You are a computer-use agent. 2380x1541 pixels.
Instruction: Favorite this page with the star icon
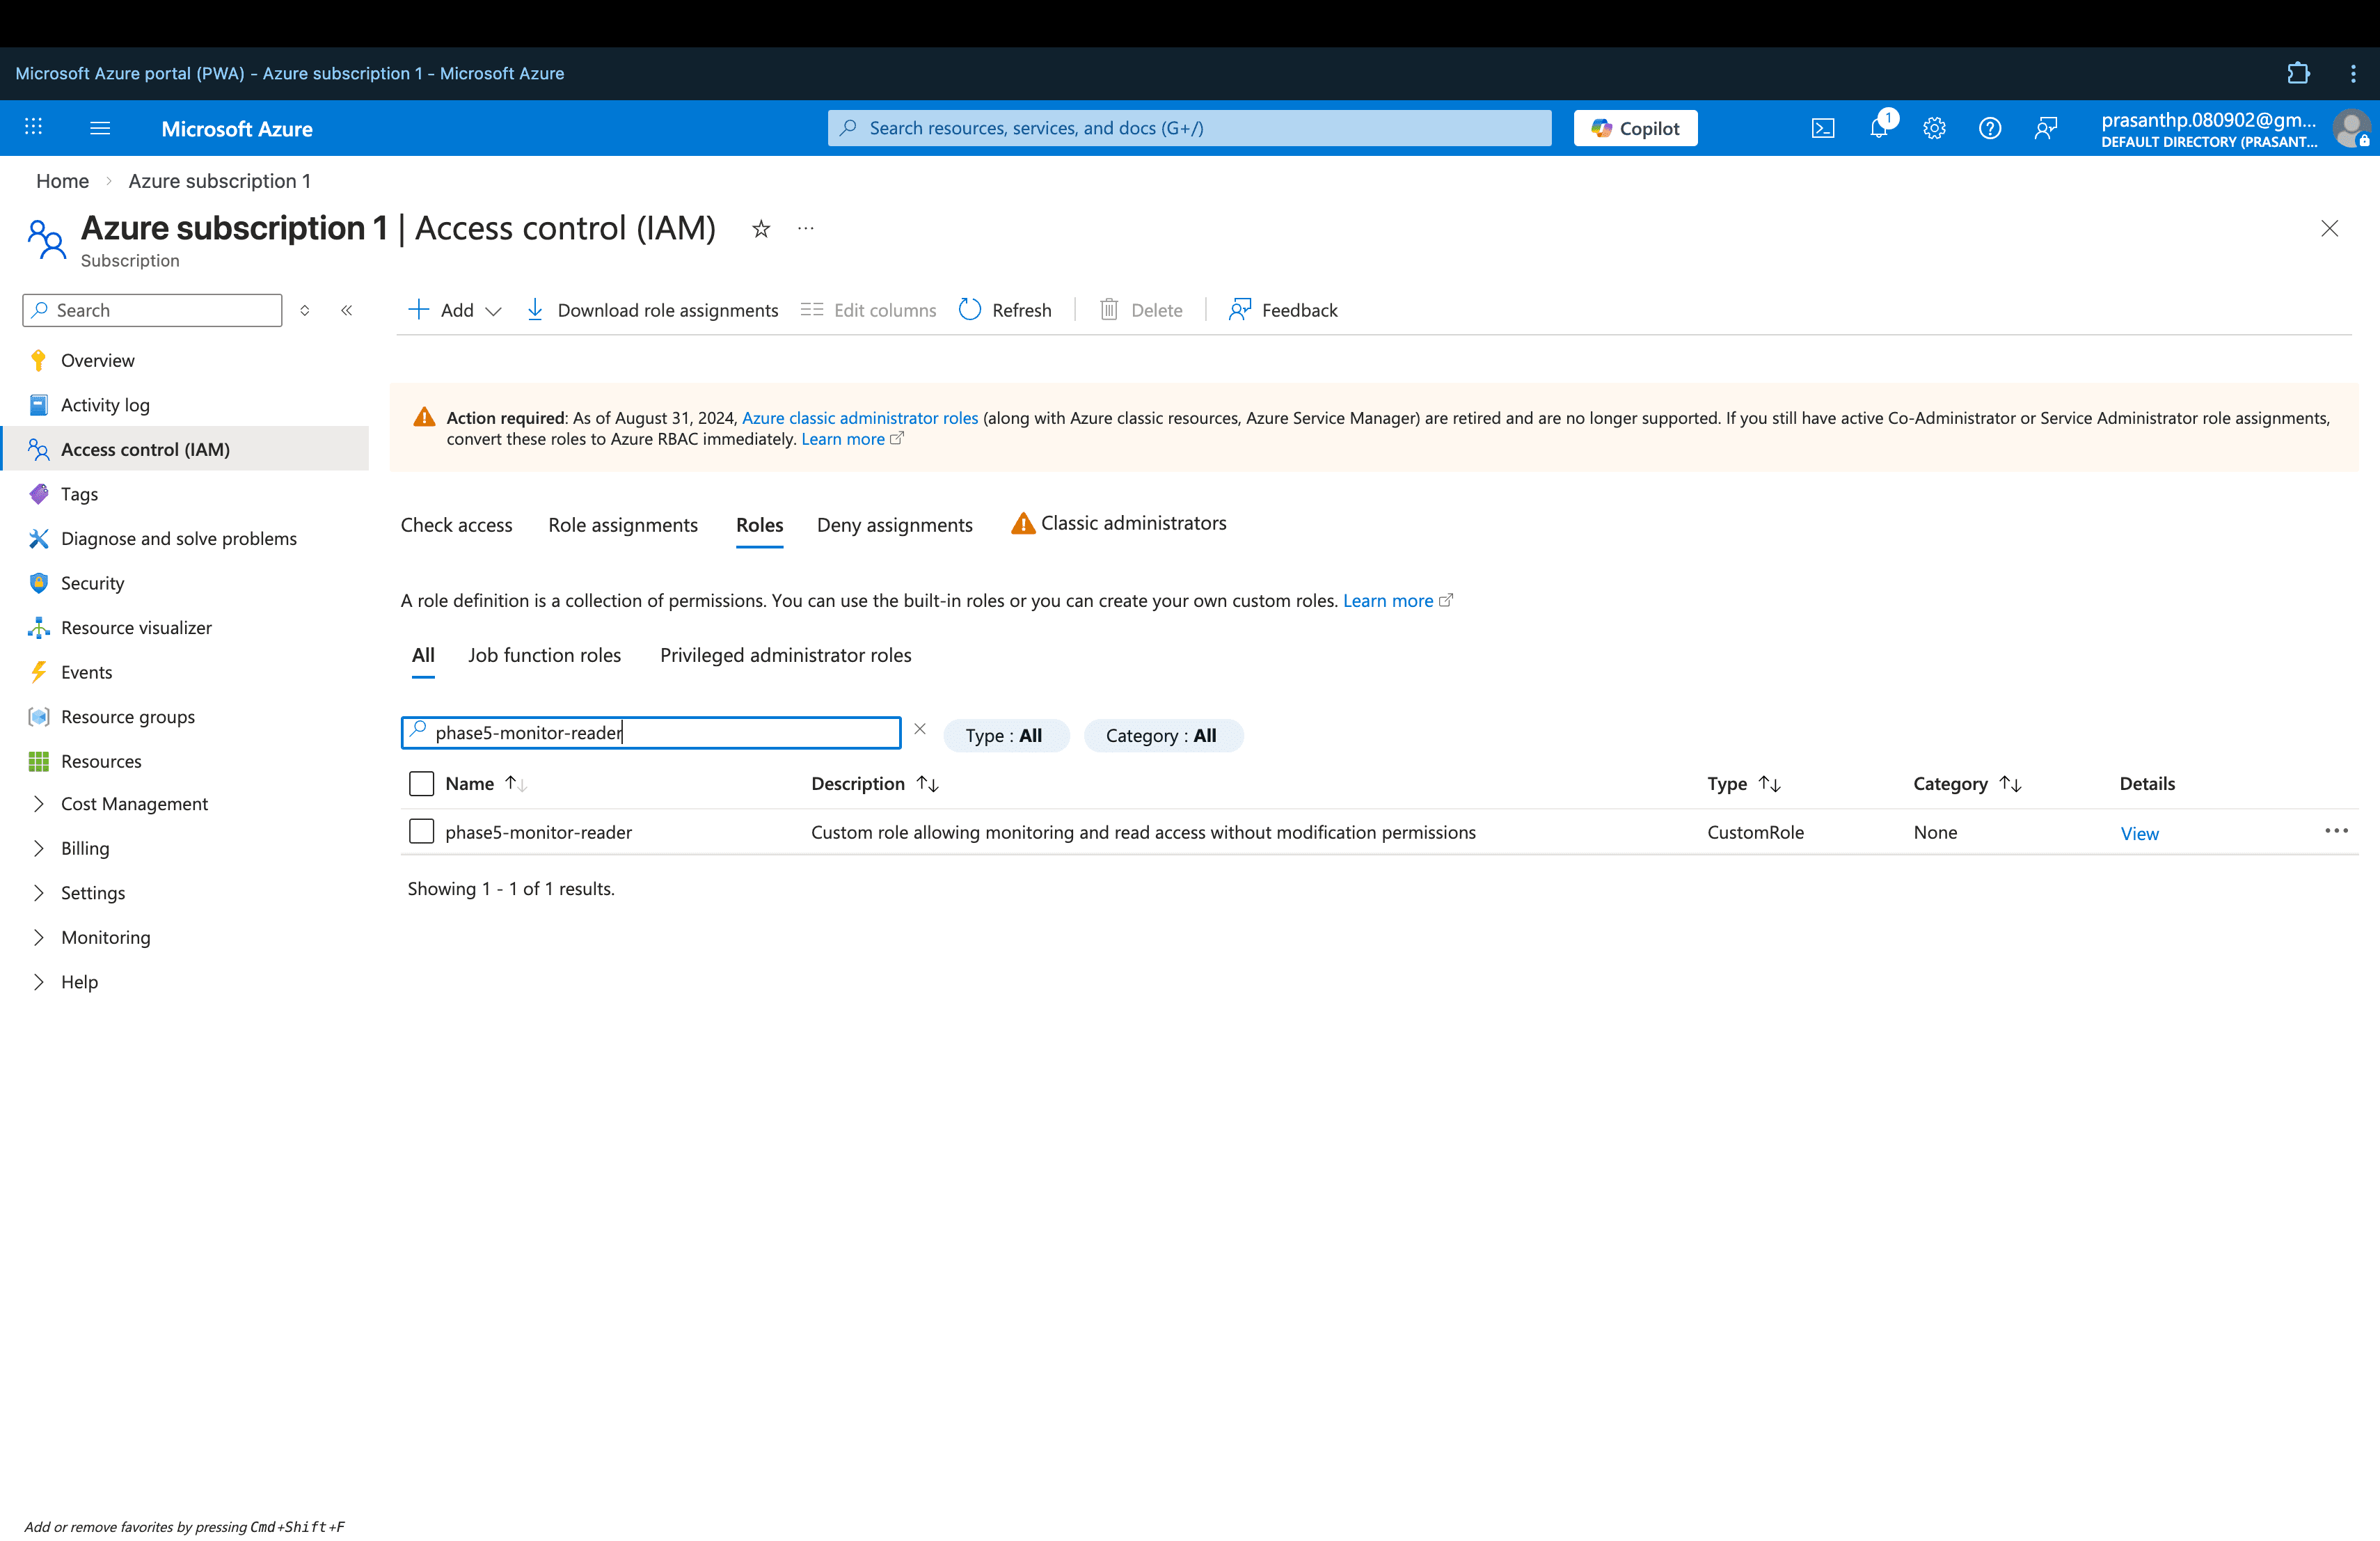click(761, 229)
